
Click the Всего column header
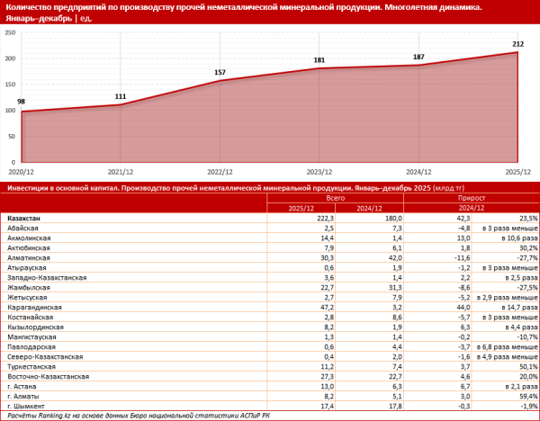336,198
